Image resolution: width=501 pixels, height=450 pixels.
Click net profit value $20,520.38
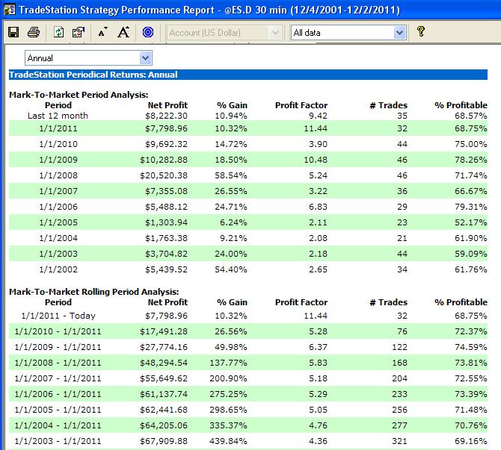(164, 175)
